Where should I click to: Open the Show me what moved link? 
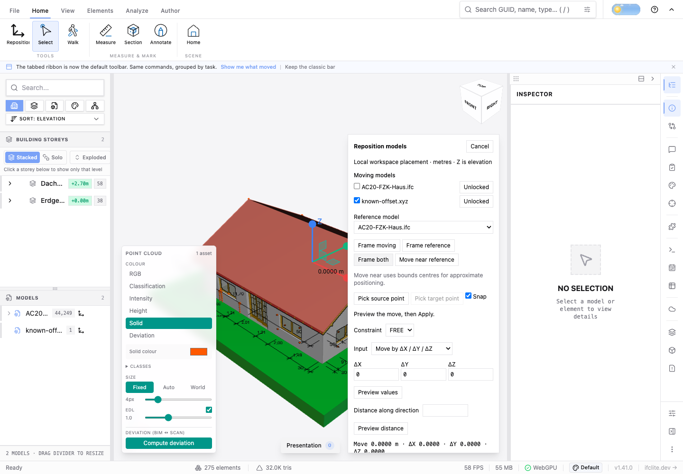tap(248, 67)
